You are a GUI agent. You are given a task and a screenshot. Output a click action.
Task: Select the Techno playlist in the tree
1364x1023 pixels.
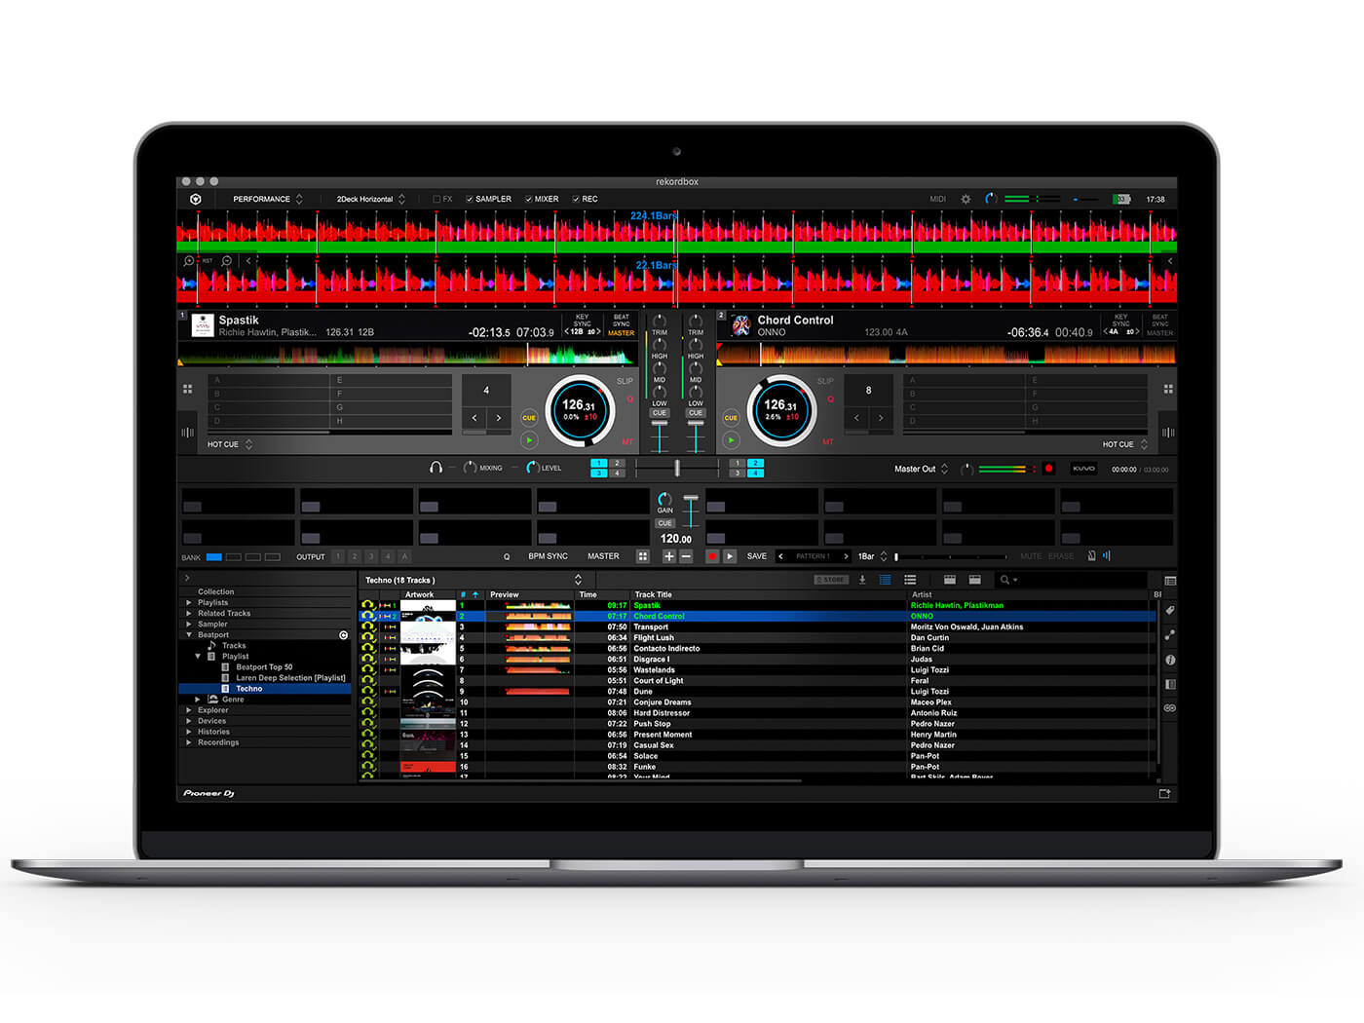click(x=249, y=689)
